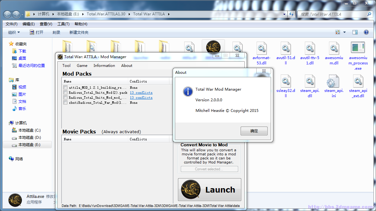Image resolution: width=376 pixels, height=211 pixels.
Task: Click the help question mark icon in Explorer
Action: pos(366,32)
